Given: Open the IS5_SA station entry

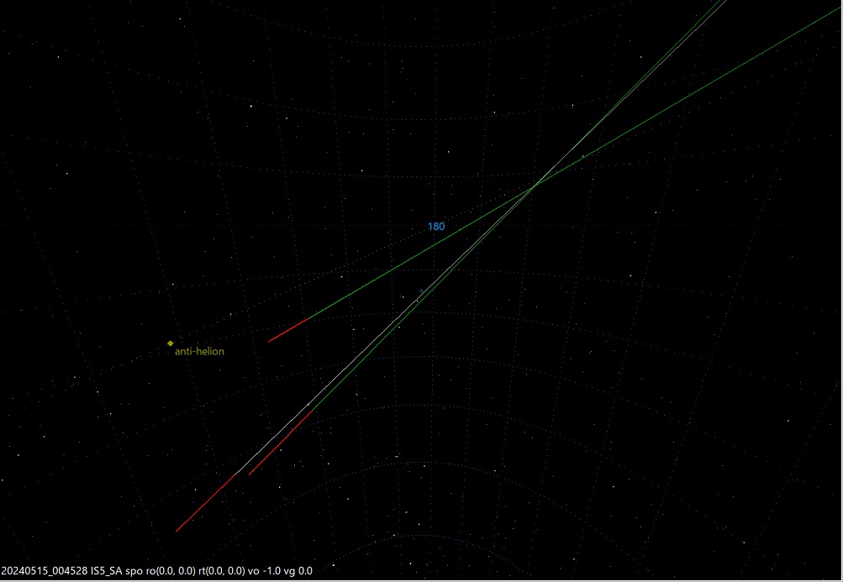Looking at the screenshot, I should pyautogui.click(x=106, y=569).
